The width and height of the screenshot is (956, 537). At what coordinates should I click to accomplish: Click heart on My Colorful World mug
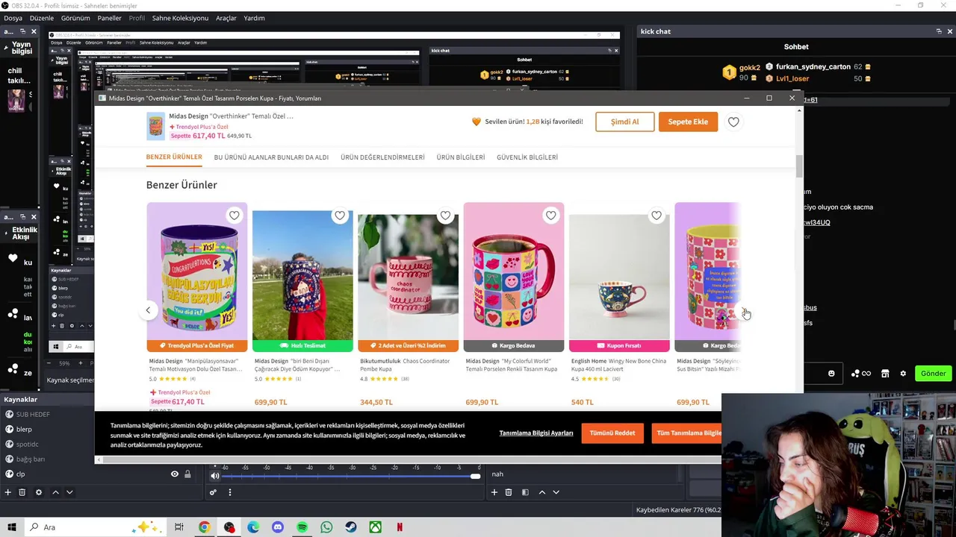click(x=551, y=216)
